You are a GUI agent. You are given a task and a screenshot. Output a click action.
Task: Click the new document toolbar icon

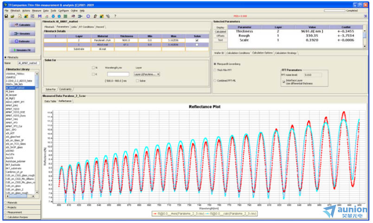(x=20, y=16)
